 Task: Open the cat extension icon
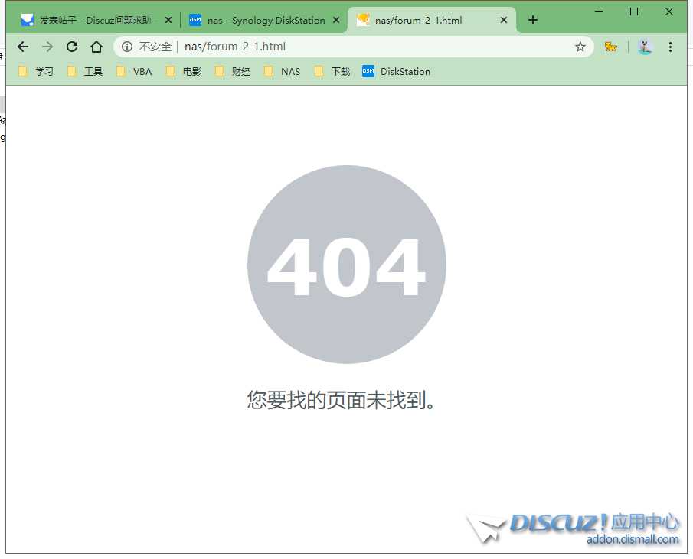(x=610, y=47)
